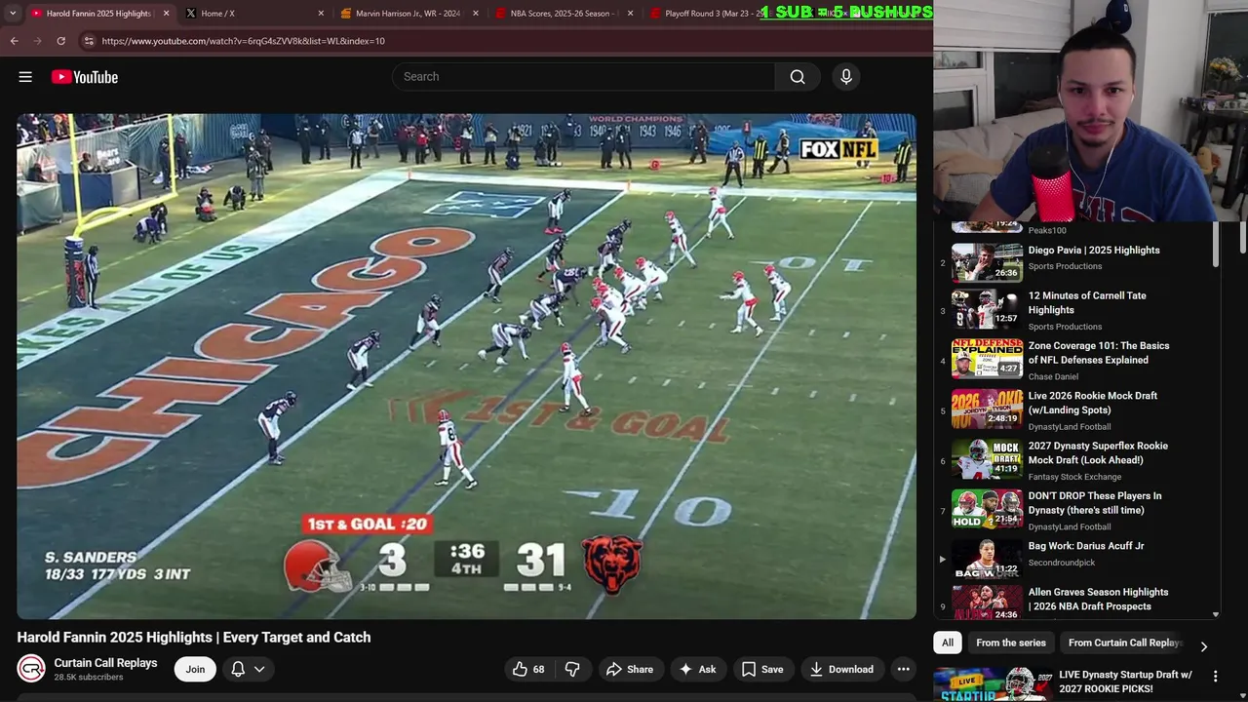The height and width of the screenshot is (702, 1248).
Task: Click 'LIVE Dynasty Startup Draft w/ 2027 ROOKIE PICKS!' title
Action: pyautogui.click(x=1125, y=682)
